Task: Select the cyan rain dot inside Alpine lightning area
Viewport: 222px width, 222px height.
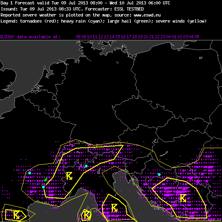Action: [86, 166]
